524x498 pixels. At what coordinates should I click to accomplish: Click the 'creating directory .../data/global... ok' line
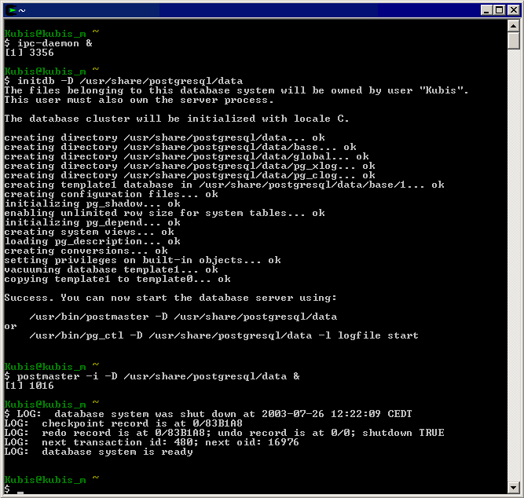(x=187, y=156)
